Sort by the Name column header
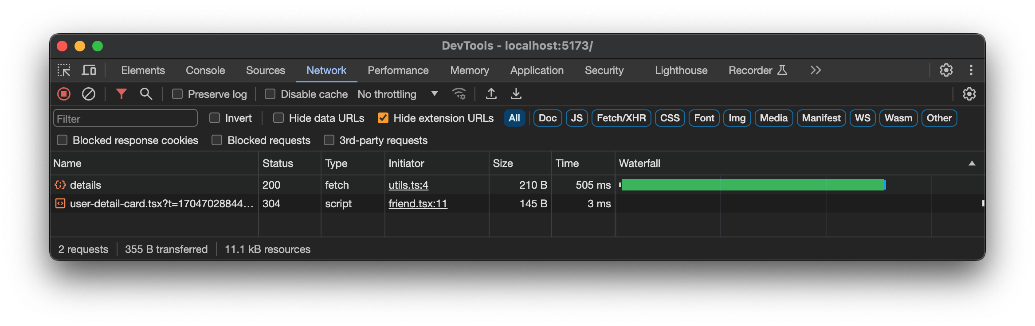This screenshot has width=1035, height=326. (154, 163)
